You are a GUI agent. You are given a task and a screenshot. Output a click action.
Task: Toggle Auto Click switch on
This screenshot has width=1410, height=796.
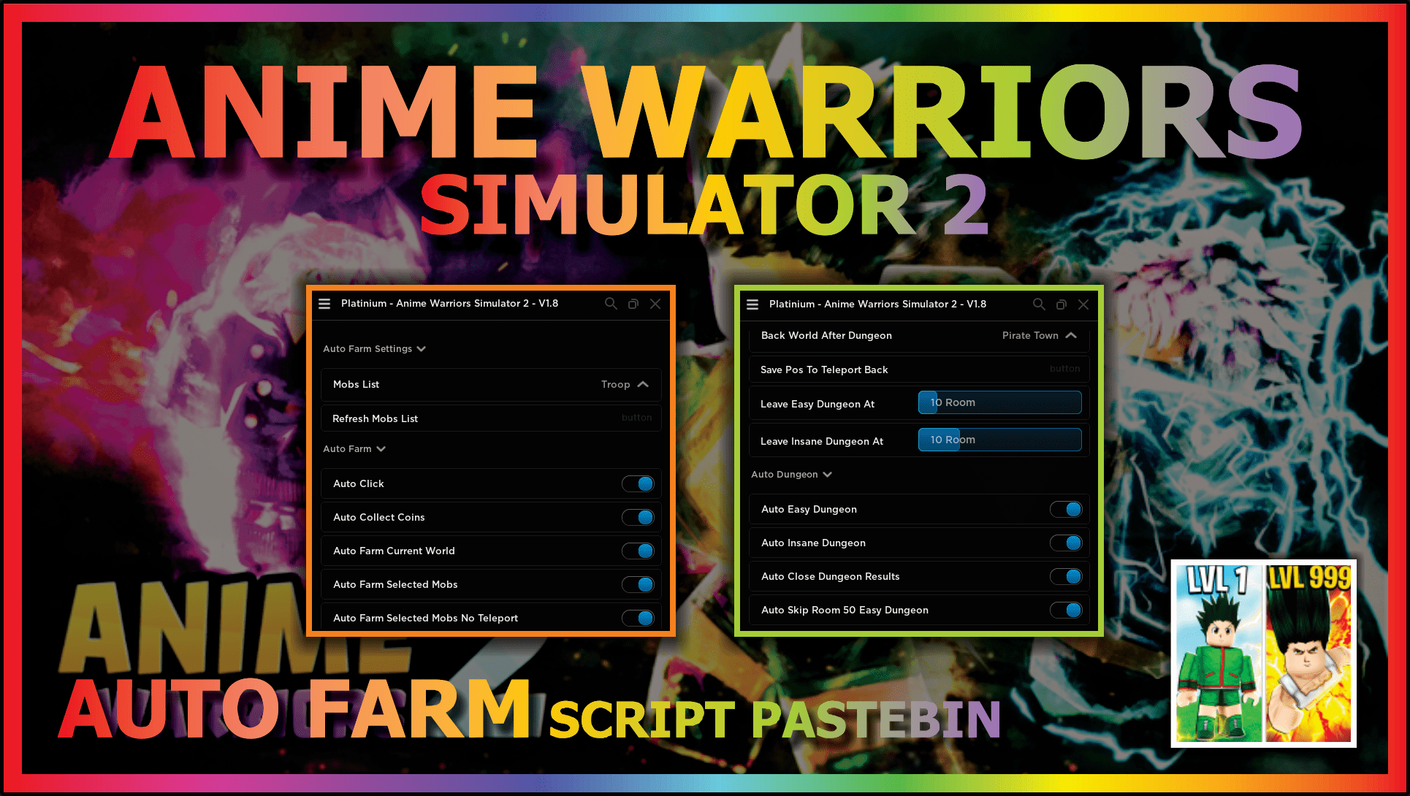point(641,483)
